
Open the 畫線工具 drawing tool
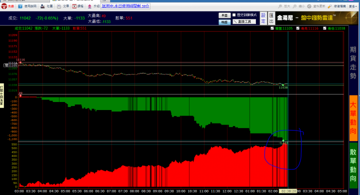[244, 21]
